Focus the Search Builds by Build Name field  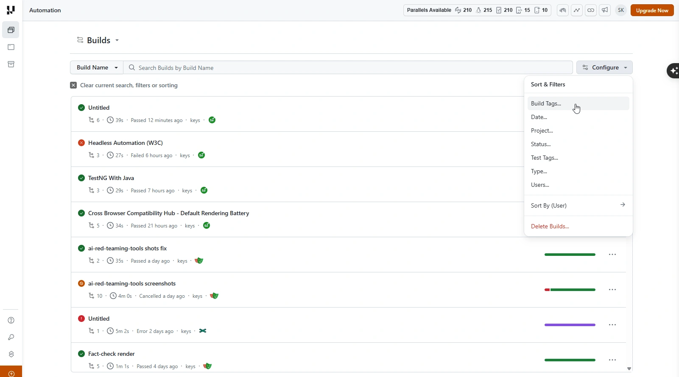[348, 67]
